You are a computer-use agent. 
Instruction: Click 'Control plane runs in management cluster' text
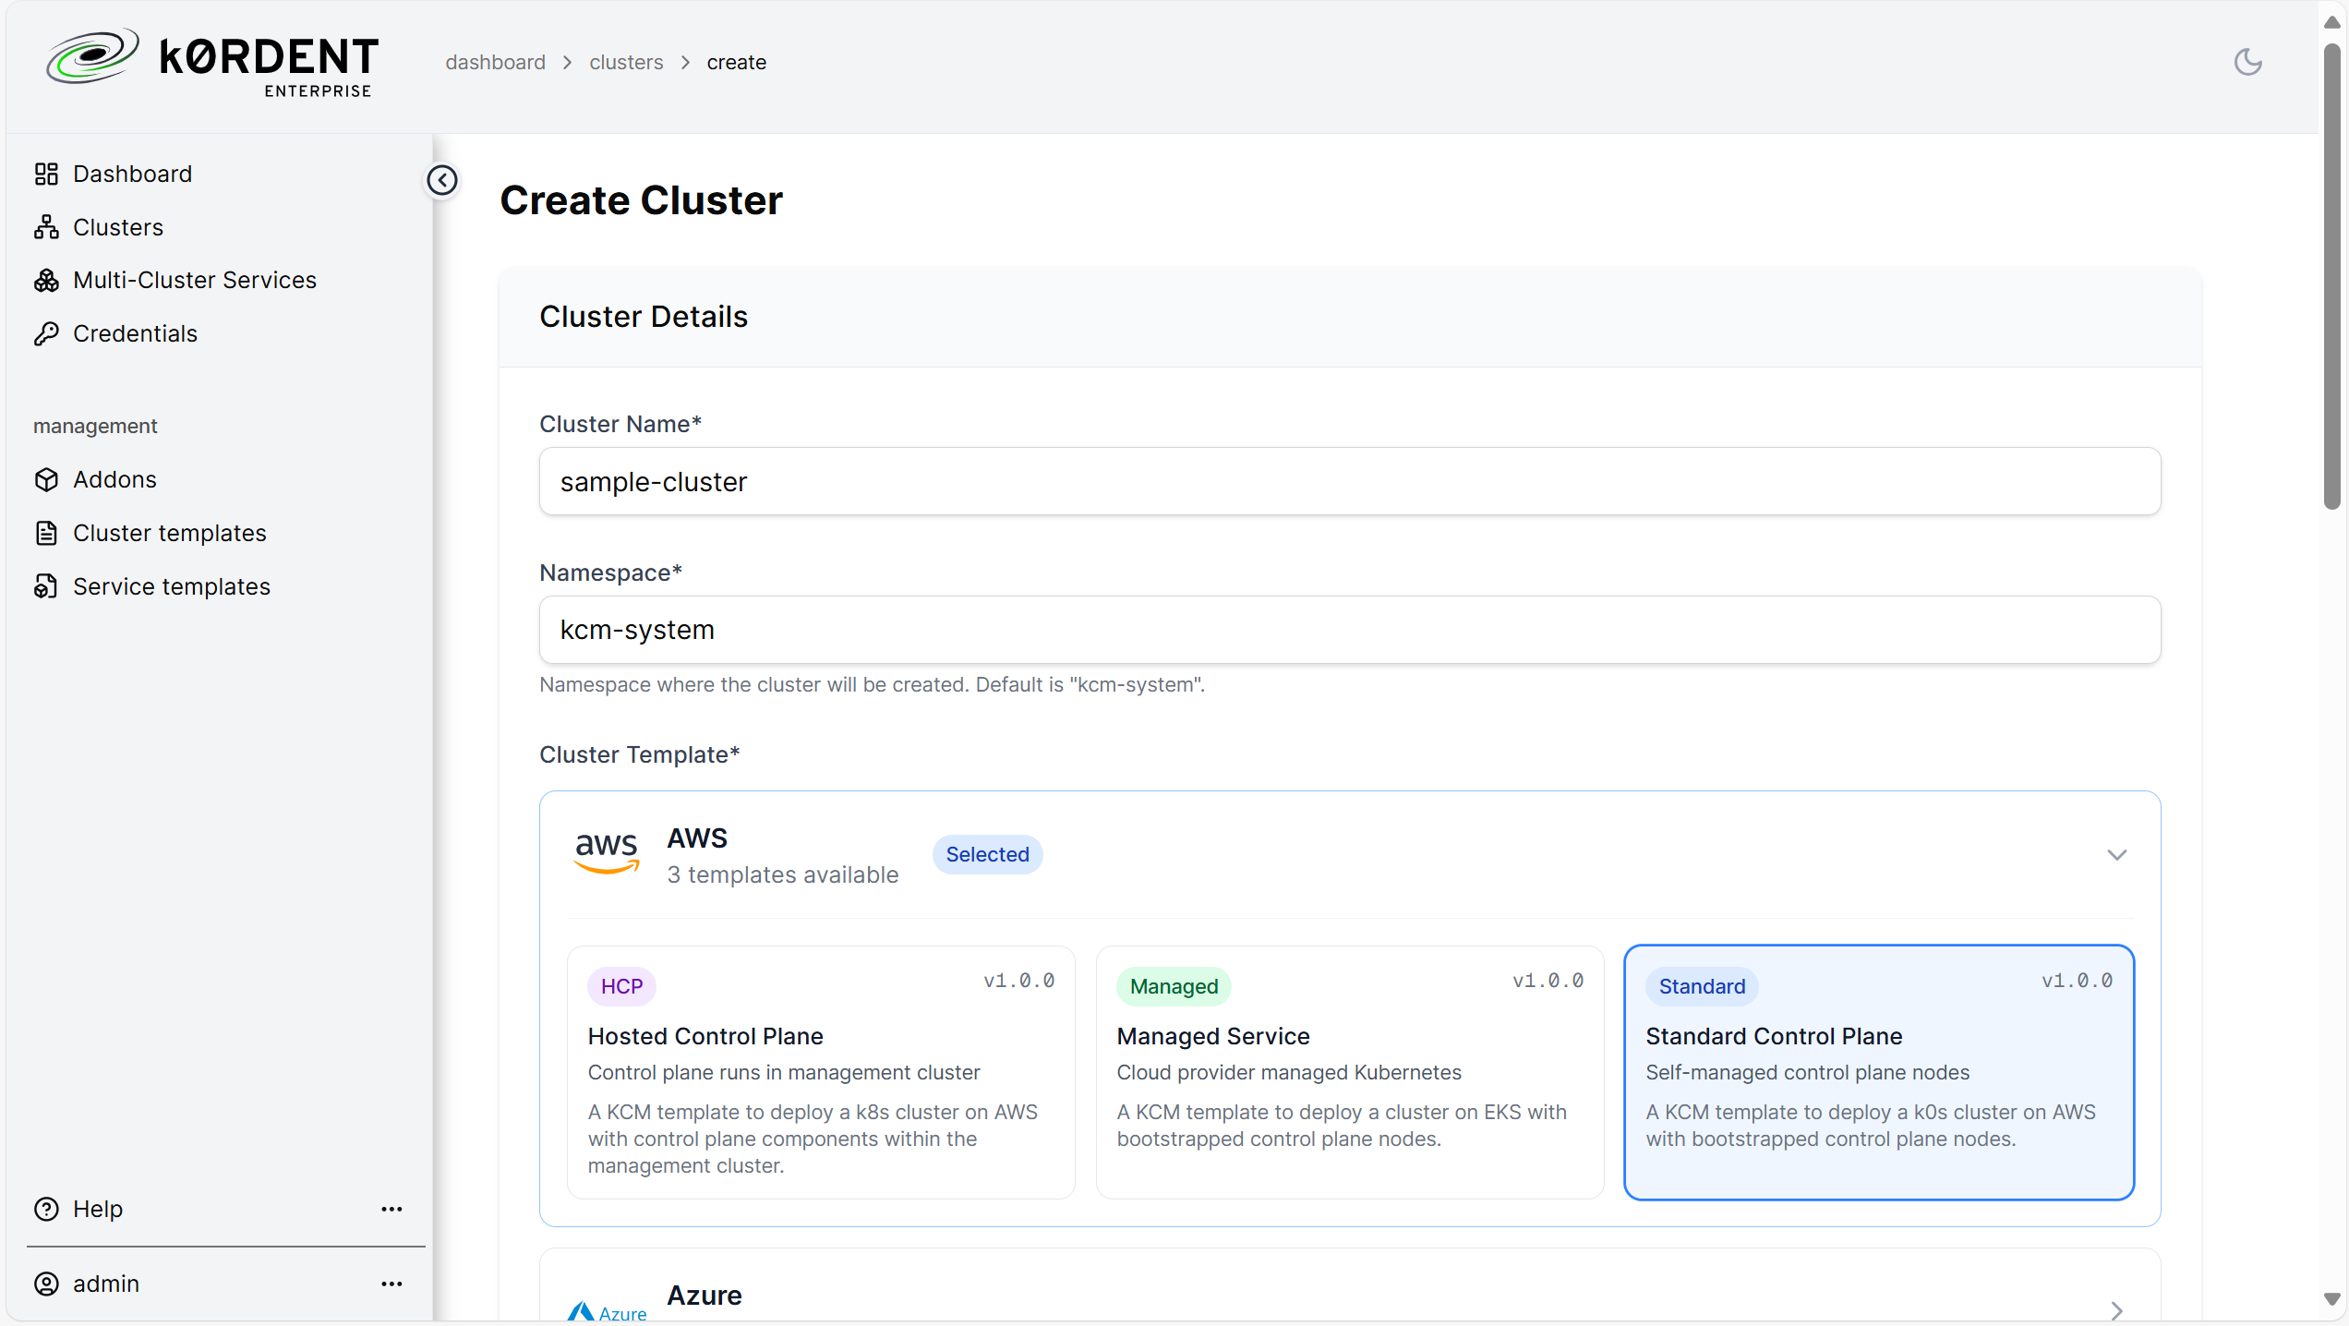tap(784, 1072)
